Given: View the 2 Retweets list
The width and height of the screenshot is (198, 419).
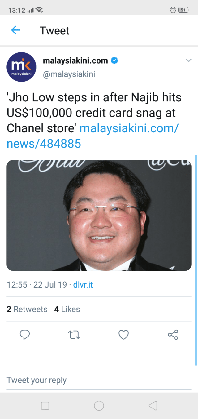Looking at the screenshot, I should pyautogui.click(x=27, y=309).
